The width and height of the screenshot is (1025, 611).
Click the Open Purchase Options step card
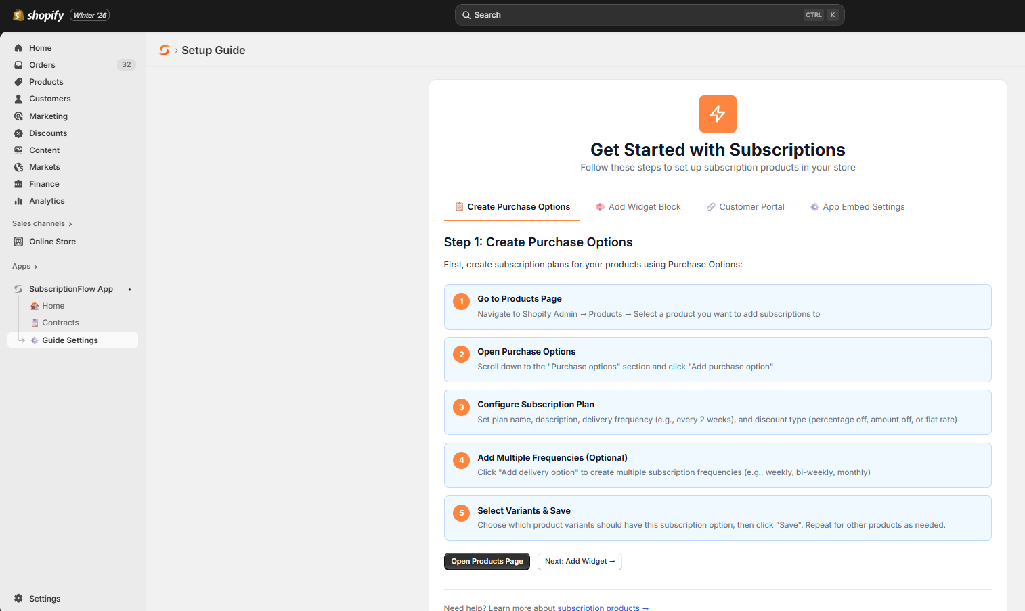[718, 359]
